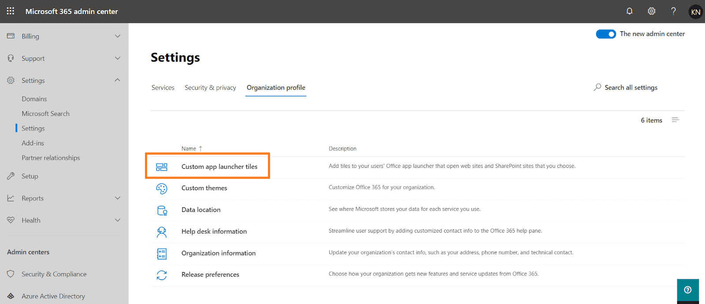The width and height of the screenshot is (705, 304).
Task: Click 'Update your organization's contact info' description
Action: tap(451, 252)
